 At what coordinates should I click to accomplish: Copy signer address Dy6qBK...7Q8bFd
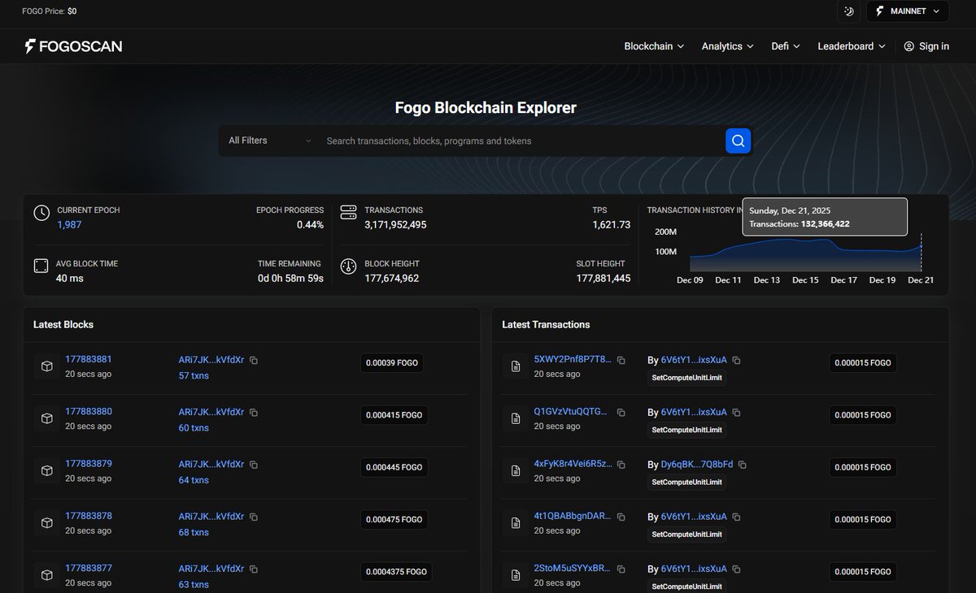743,465
